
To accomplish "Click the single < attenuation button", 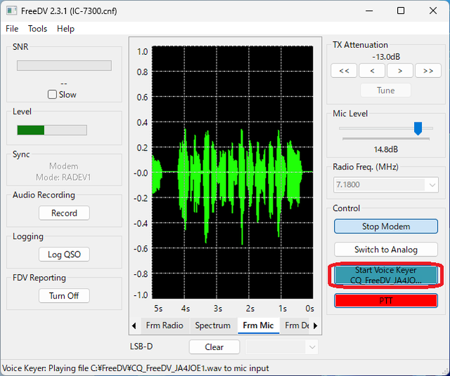I will (x=372, y=71).
